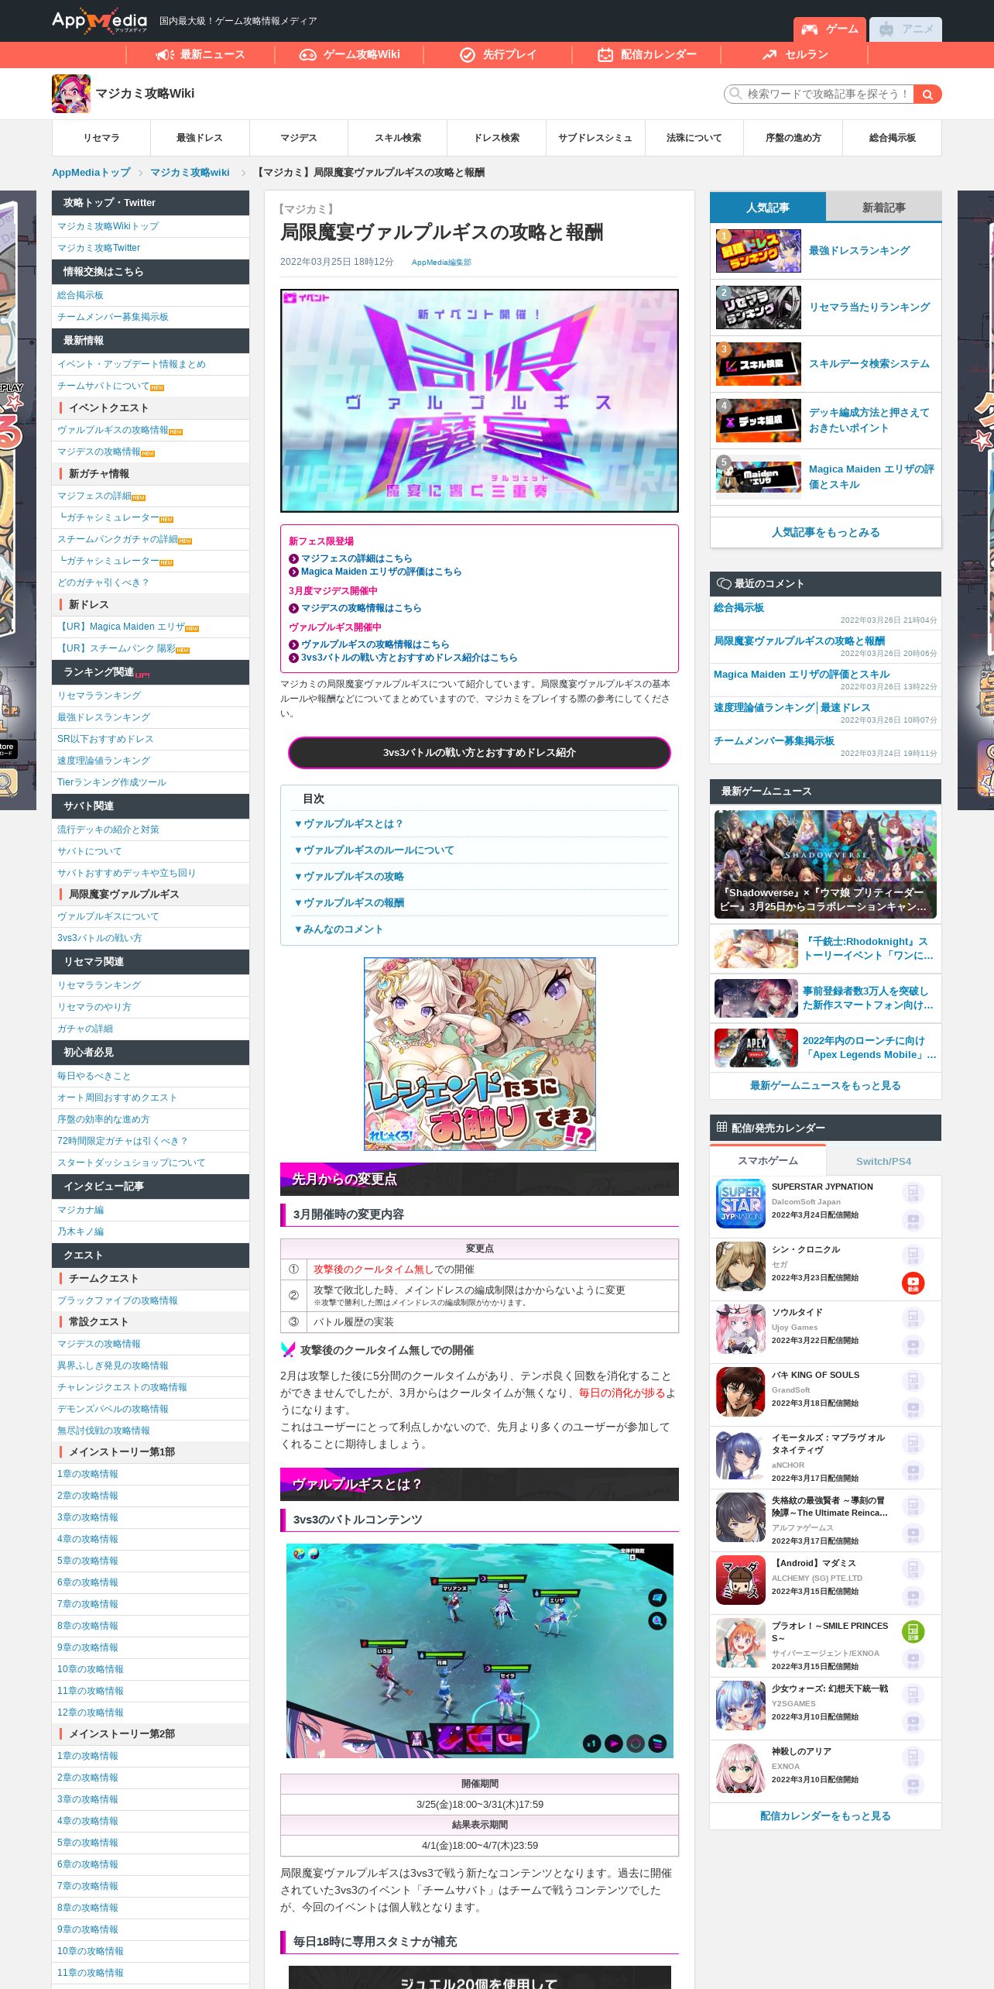
Task: Click the 3vs3バトルの戦い方とおすすめドレス紹介 button
Action: (479, 752)
